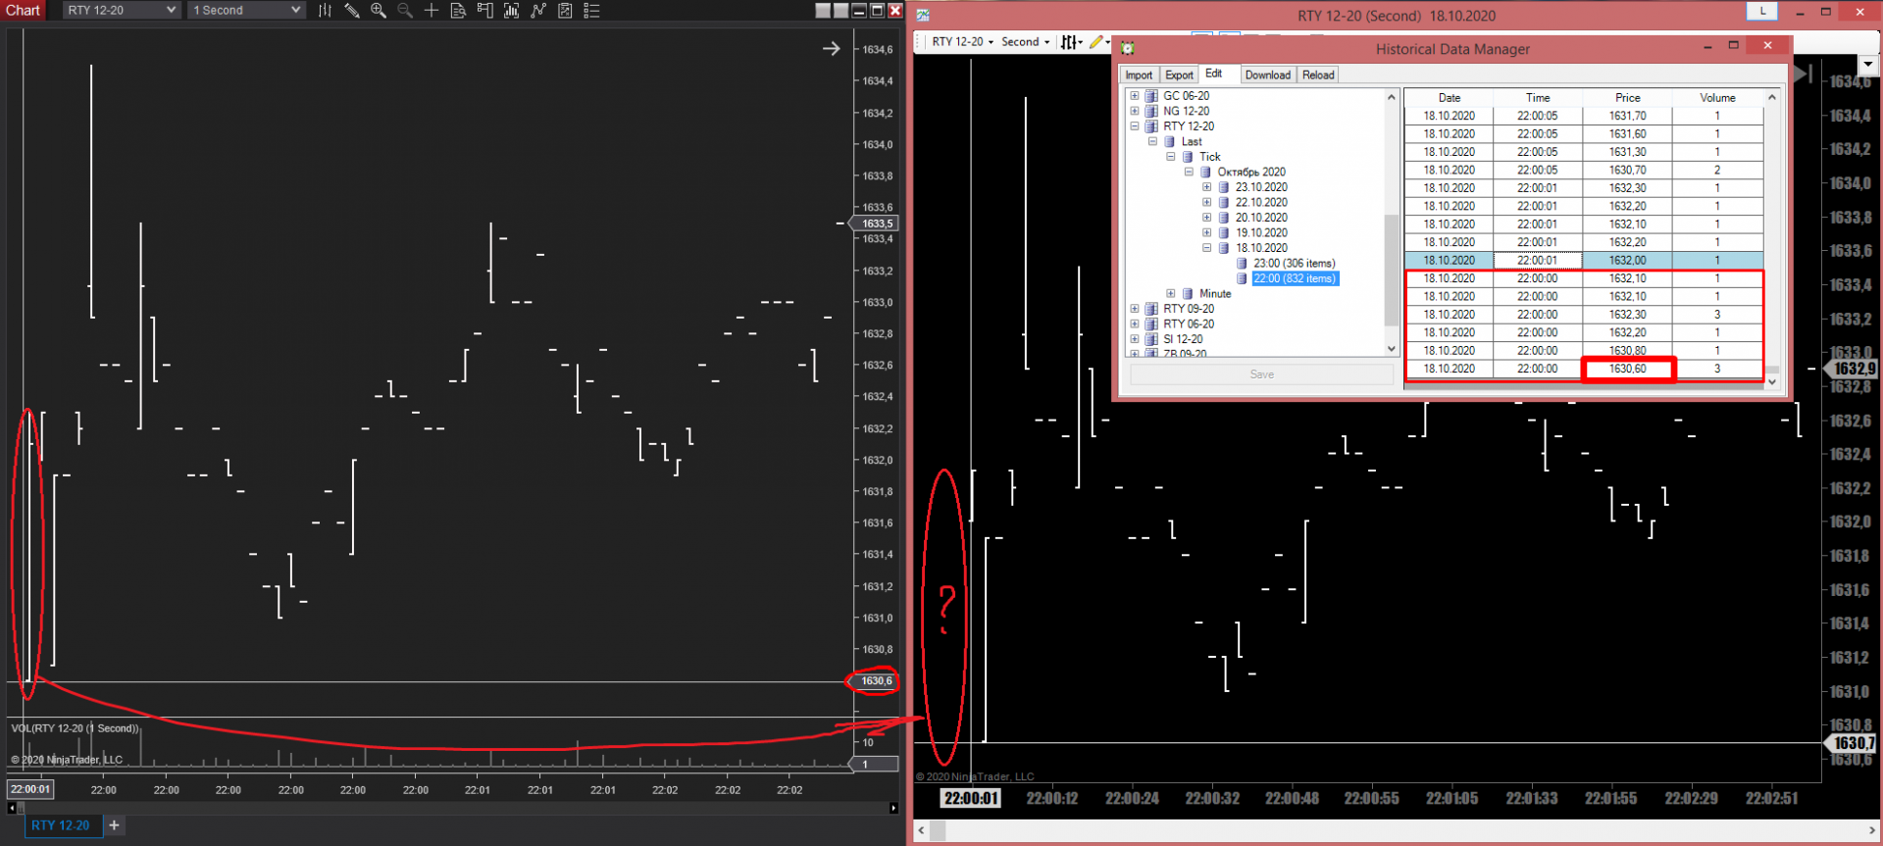The width and height of the screenshot is (1883, 846).
Task: Expand the 23.10.2020 tree node
Action: [1207, 187]
